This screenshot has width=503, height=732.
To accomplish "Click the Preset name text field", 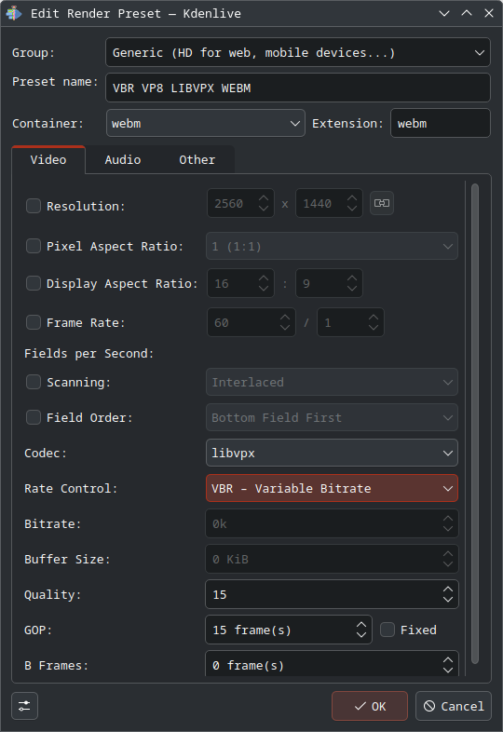I will pos(298,88).
